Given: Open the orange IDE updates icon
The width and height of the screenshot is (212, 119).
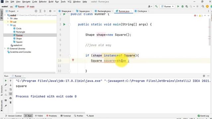Looking at the screenshot, I should point(207,6).
